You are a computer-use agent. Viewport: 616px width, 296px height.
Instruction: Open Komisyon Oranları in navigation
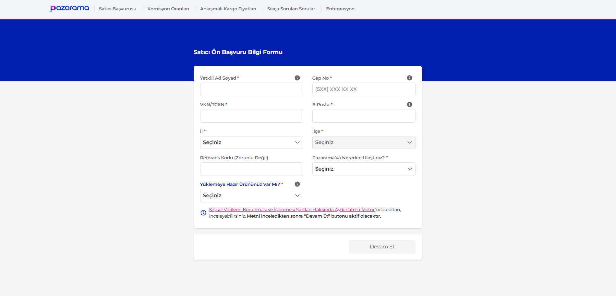[168, 9]
